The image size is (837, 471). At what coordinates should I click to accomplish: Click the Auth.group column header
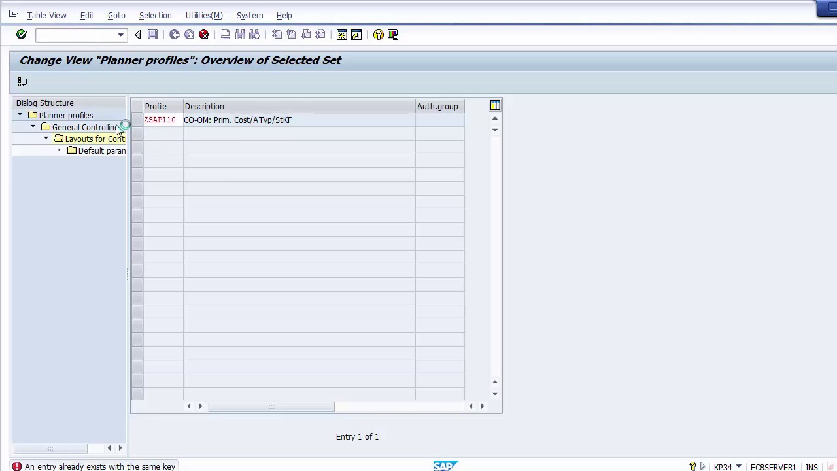440,106
